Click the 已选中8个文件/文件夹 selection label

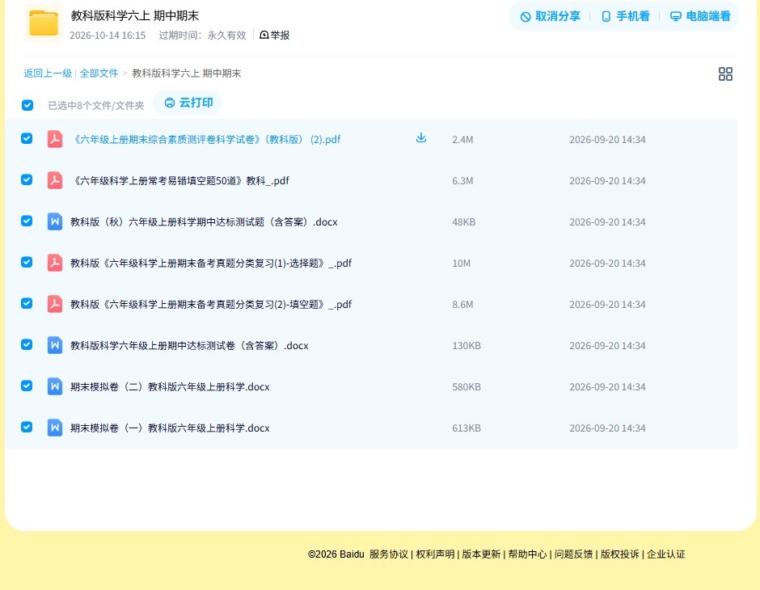coord(96,106)
